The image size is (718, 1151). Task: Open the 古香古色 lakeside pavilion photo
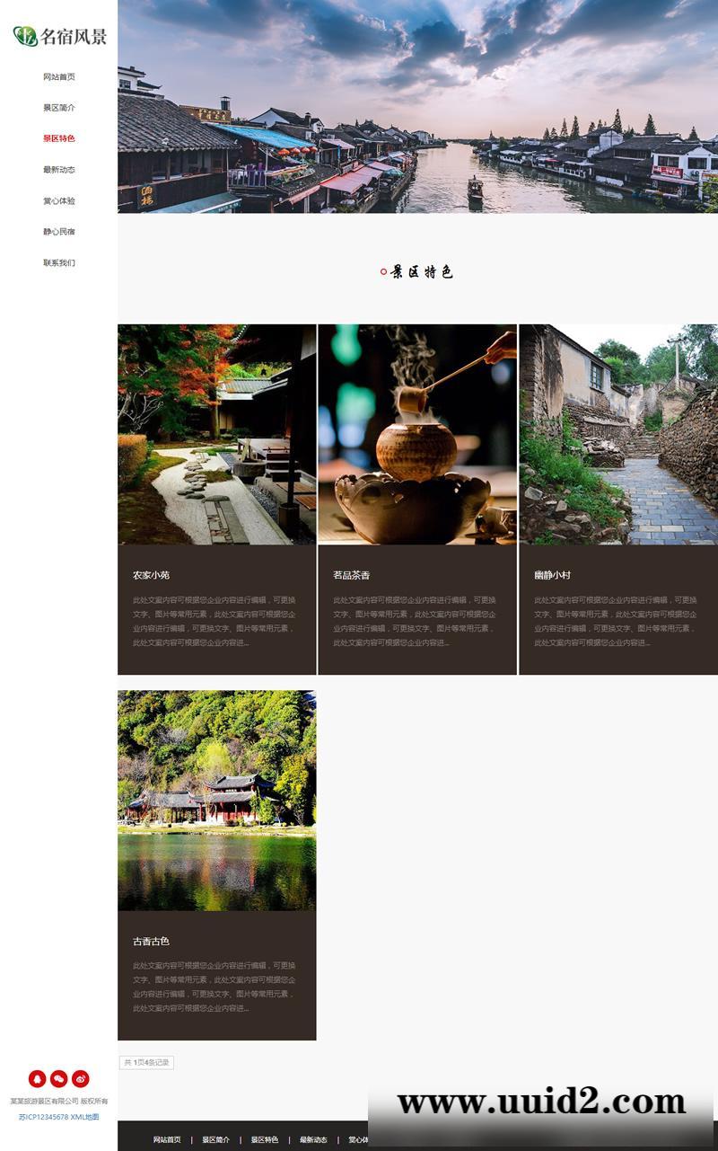[216, 801]
